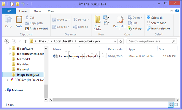This screenshot has height=110, width=182.
Task: Click image buku java breadcrumb
Action: [x=89, y=41]
